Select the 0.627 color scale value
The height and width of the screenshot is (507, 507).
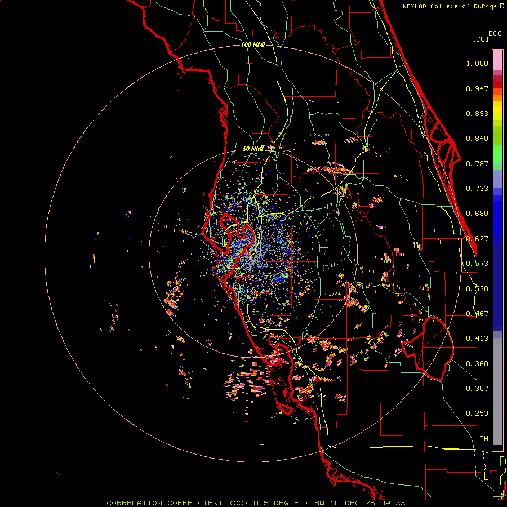(477, 239)
